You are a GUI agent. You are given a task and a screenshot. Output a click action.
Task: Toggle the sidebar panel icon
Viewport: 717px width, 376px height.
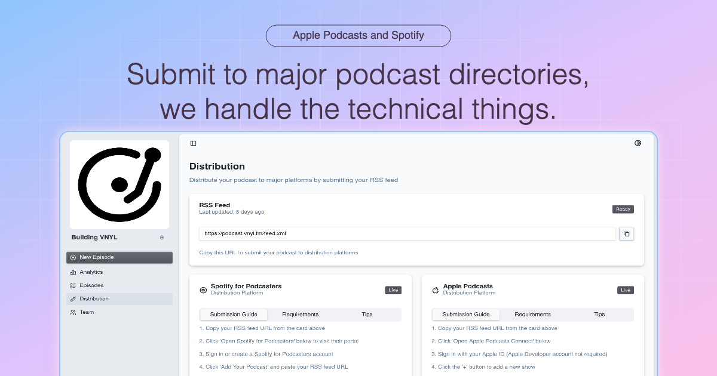tap(193, 143)
